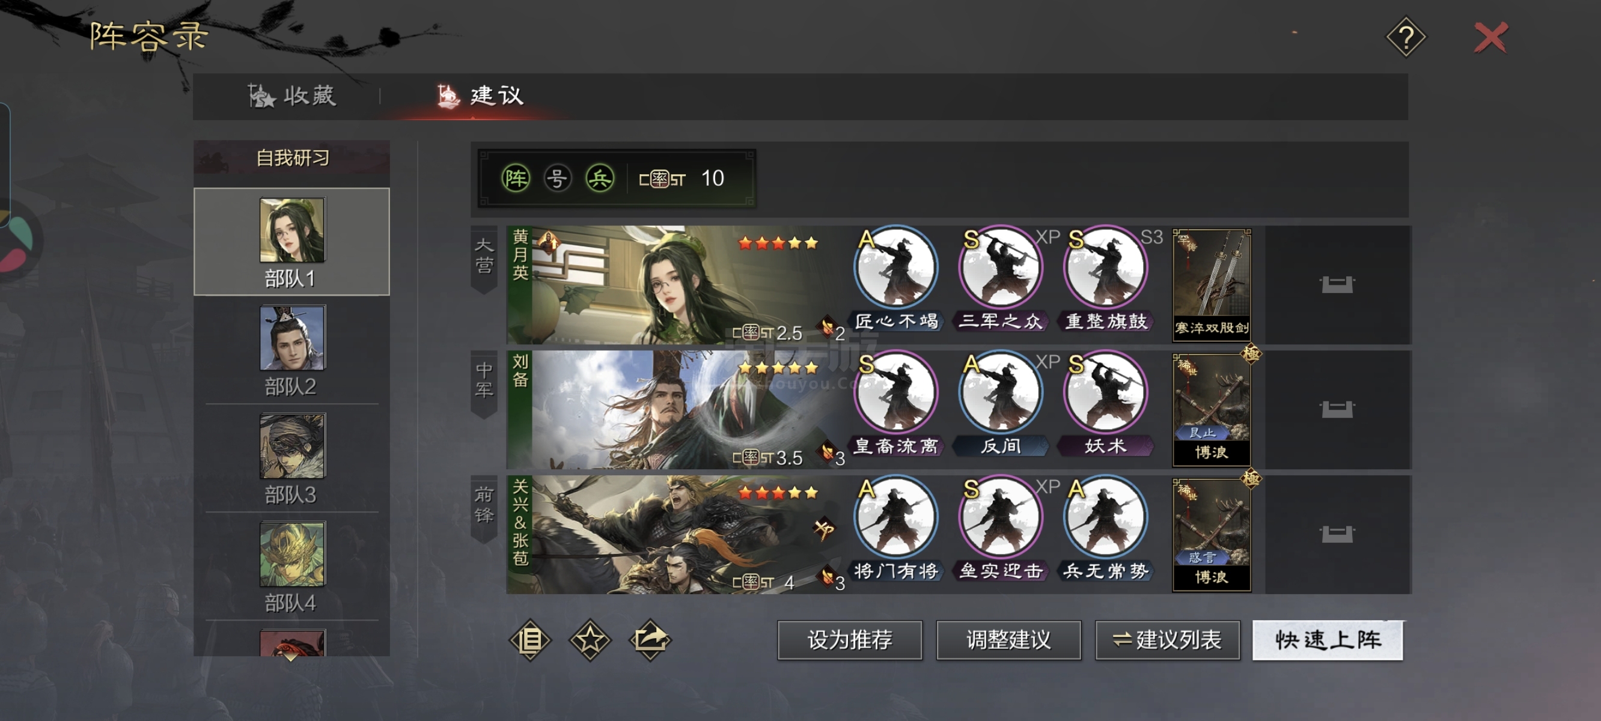Viewport: 1601px width, 721px height.
Task: View skill 重整旗鼓
Action: [1106, 279]
